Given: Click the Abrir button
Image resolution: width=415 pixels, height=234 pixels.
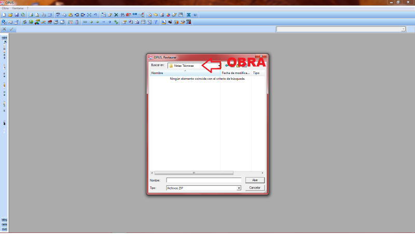Looking at the screenshot, I should tap(255, 180).
